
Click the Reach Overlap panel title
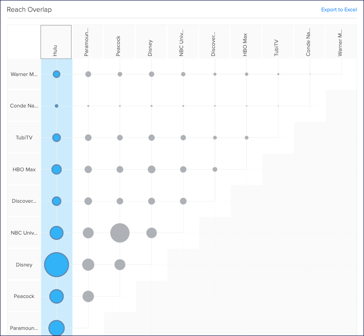tap(29, 10)
